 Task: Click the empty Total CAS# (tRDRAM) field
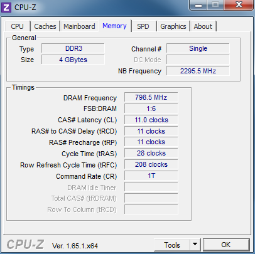pyautogui.click(x=151, y=198)
